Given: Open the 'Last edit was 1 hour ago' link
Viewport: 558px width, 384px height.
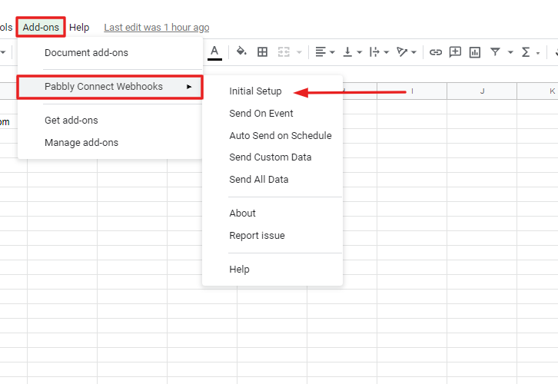Looking at the screenshot, I should [157, 28].
